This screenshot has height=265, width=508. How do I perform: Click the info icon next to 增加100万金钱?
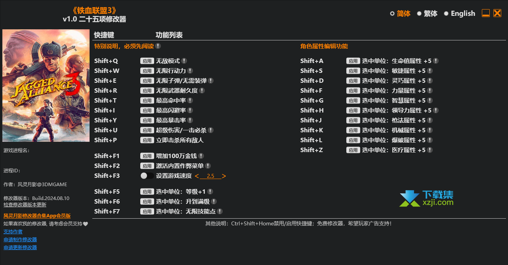[x=201, y=156]
